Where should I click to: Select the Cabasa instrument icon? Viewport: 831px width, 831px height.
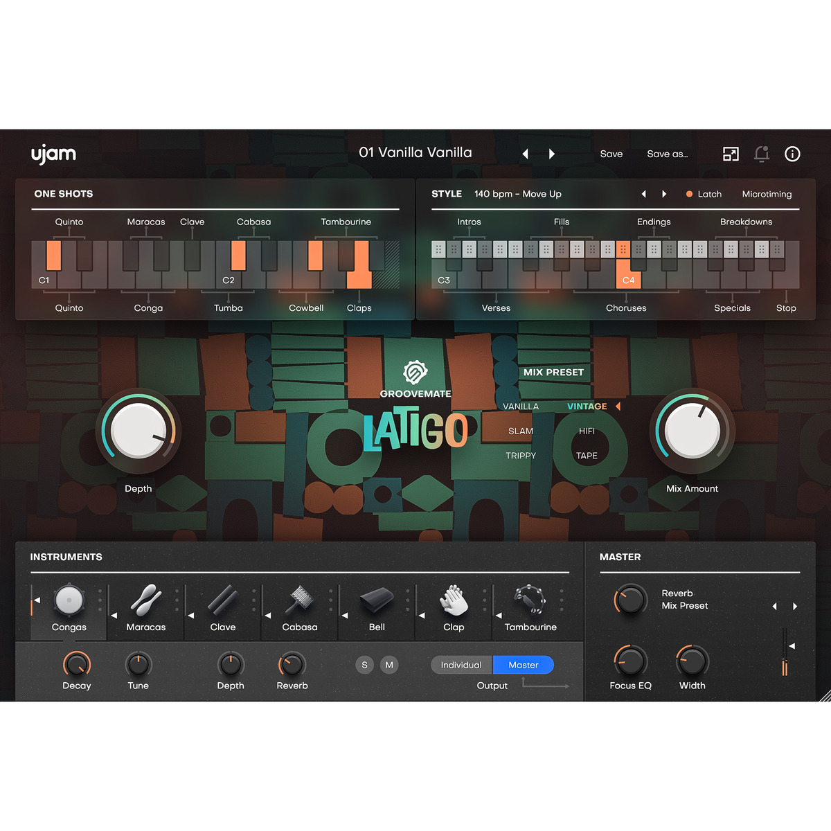coord(298,602)
